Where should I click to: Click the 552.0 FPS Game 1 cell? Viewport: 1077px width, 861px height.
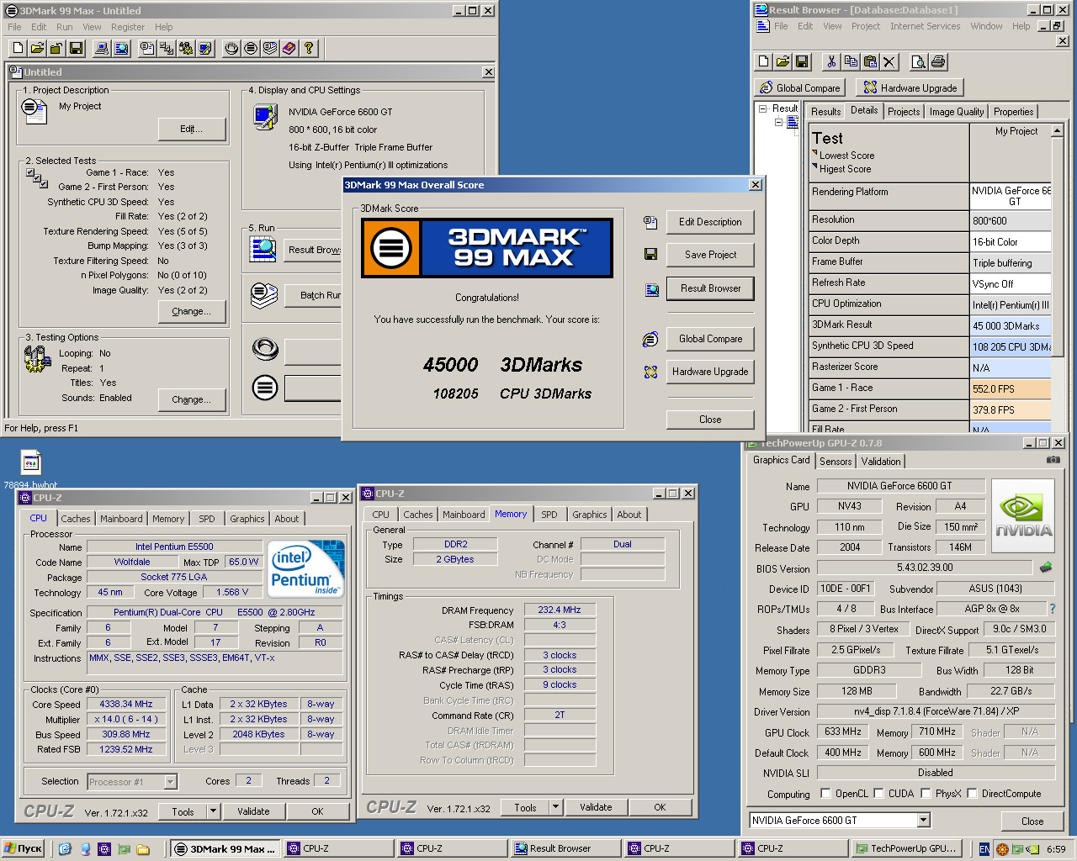point(1011,389)
